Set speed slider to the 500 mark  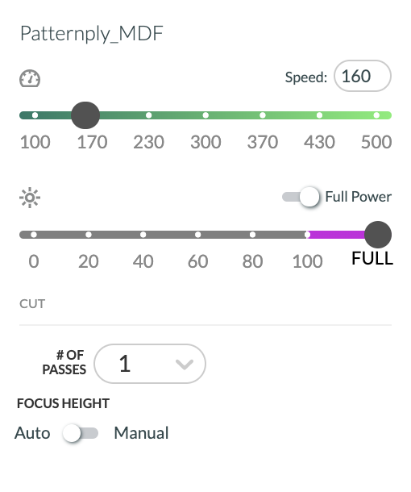coord(376,115)
